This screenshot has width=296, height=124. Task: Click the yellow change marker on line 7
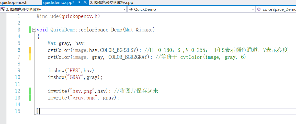tap(30, 57)
